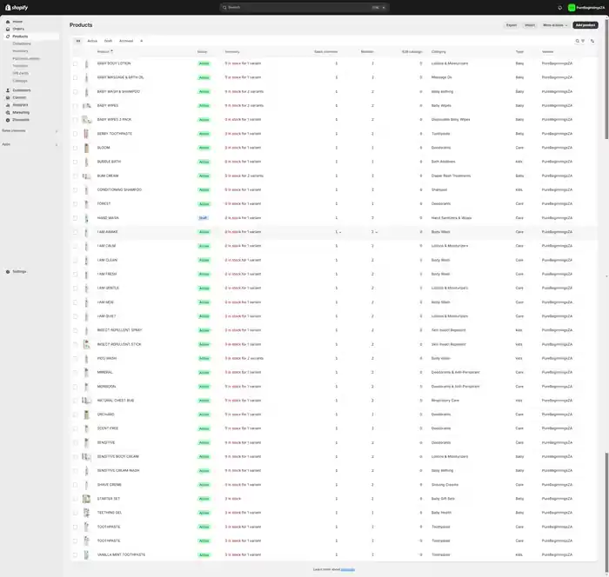Screen dimensions: 609x577
Task: Open Inventory in the sidebar
Action: pos(20,51)
